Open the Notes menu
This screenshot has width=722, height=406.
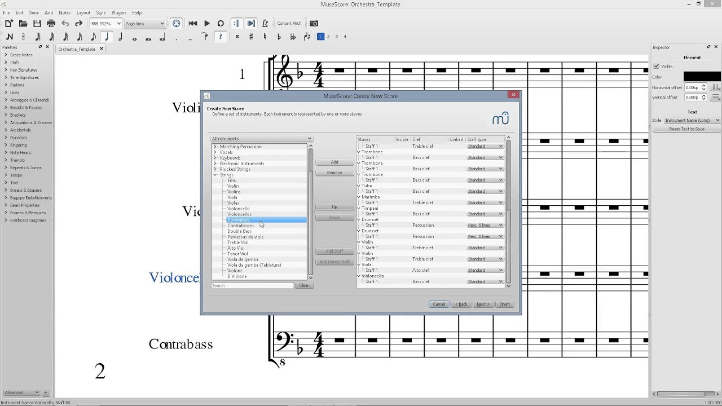[65, 12]
